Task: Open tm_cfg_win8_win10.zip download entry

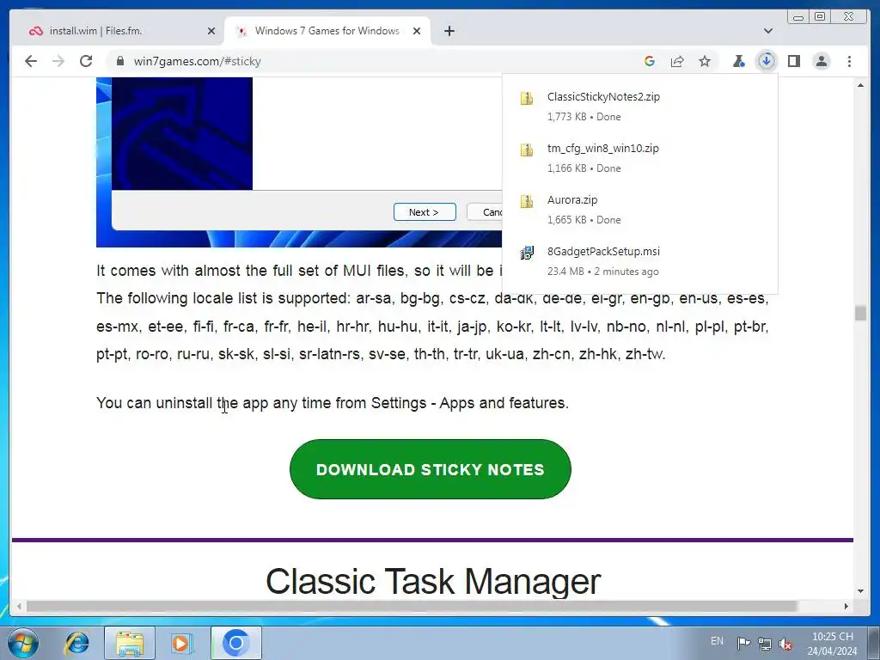Action: [639, 158]
